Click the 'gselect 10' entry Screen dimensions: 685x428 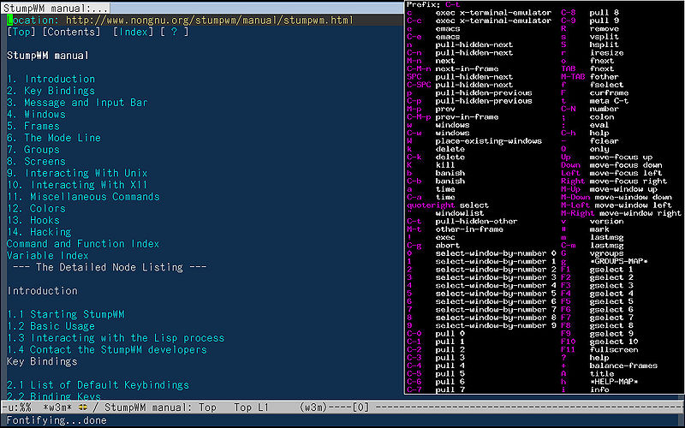(x=614, y=342)
